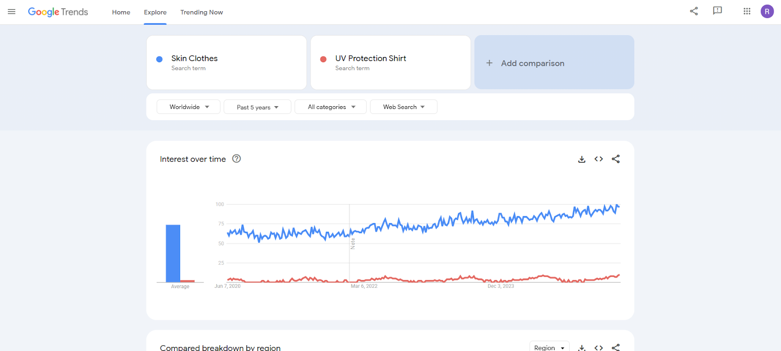Open the hamburger main menu
The height and width of the screenshot is (351, 781).
[12, 12]
